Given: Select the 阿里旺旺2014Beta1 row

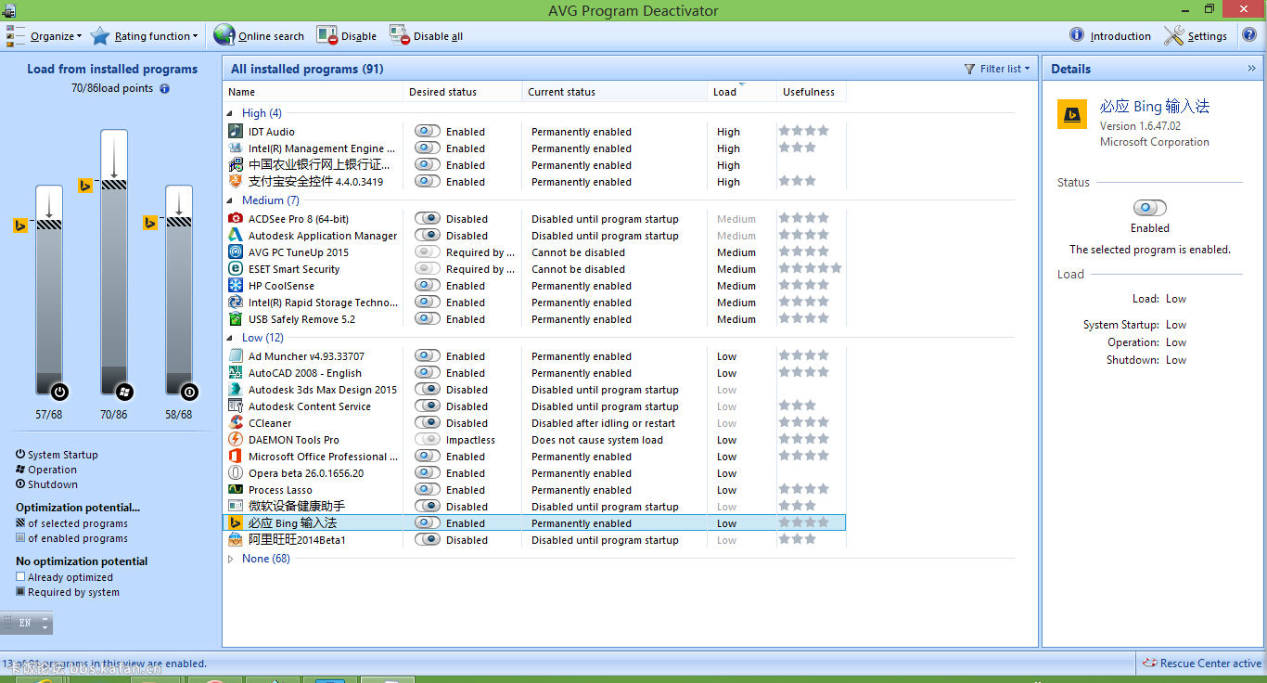Looking at the screenshot, I should coord(534,540).
